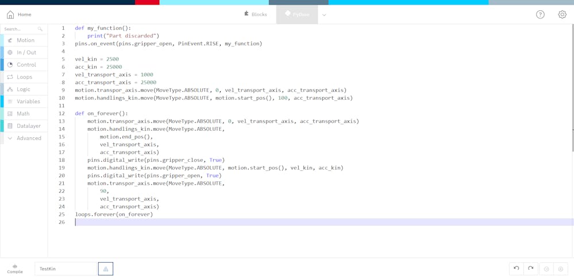Open the Logic category
Screen dimensions: 574x280
[x=24, y=89]
